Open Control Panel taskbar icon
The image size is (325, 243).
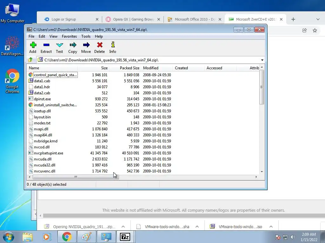(106, 237)
